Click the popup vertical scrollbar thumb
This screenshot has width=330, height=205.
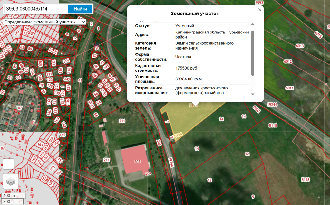pyautogui.click(x=253, y=53)
